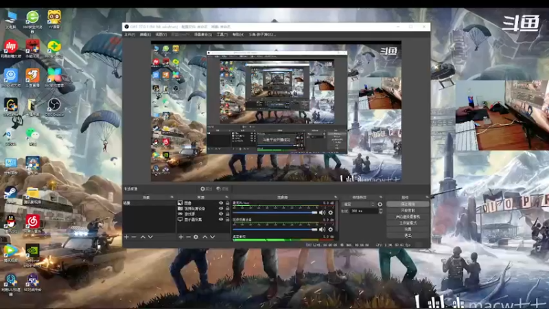Pop out the Scenes dock
The image size is (549, 309).
172,197
